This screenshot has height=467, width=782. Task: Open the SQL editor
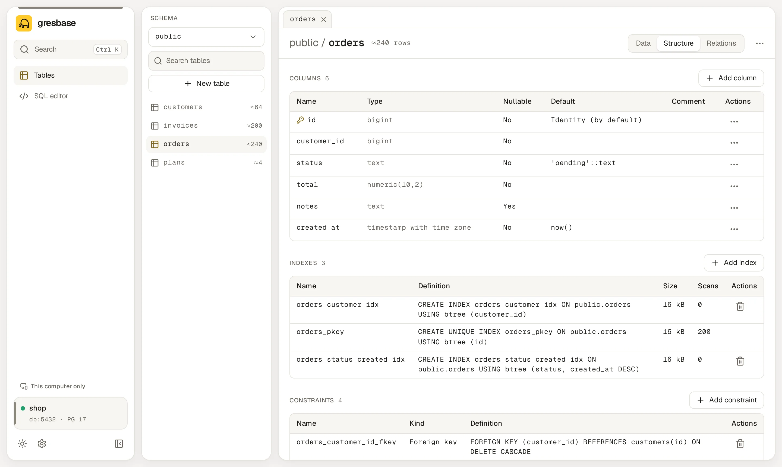[x=71, y=96]
